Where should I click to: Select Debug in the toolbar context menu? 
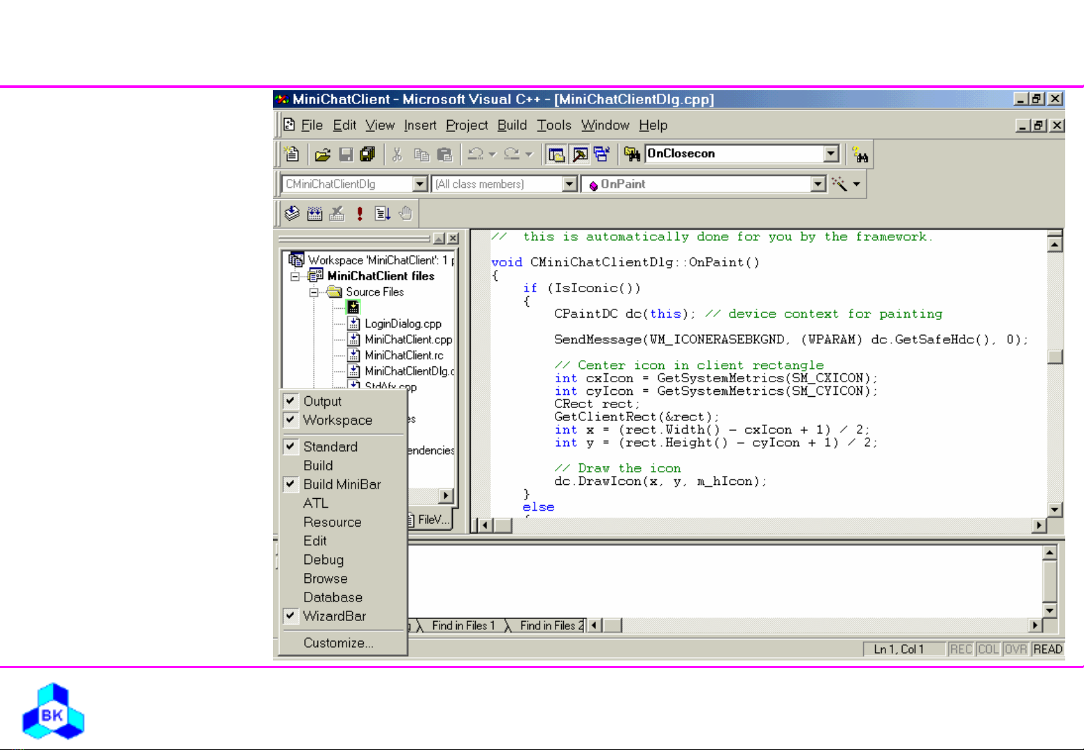click(x=324, y=560)
